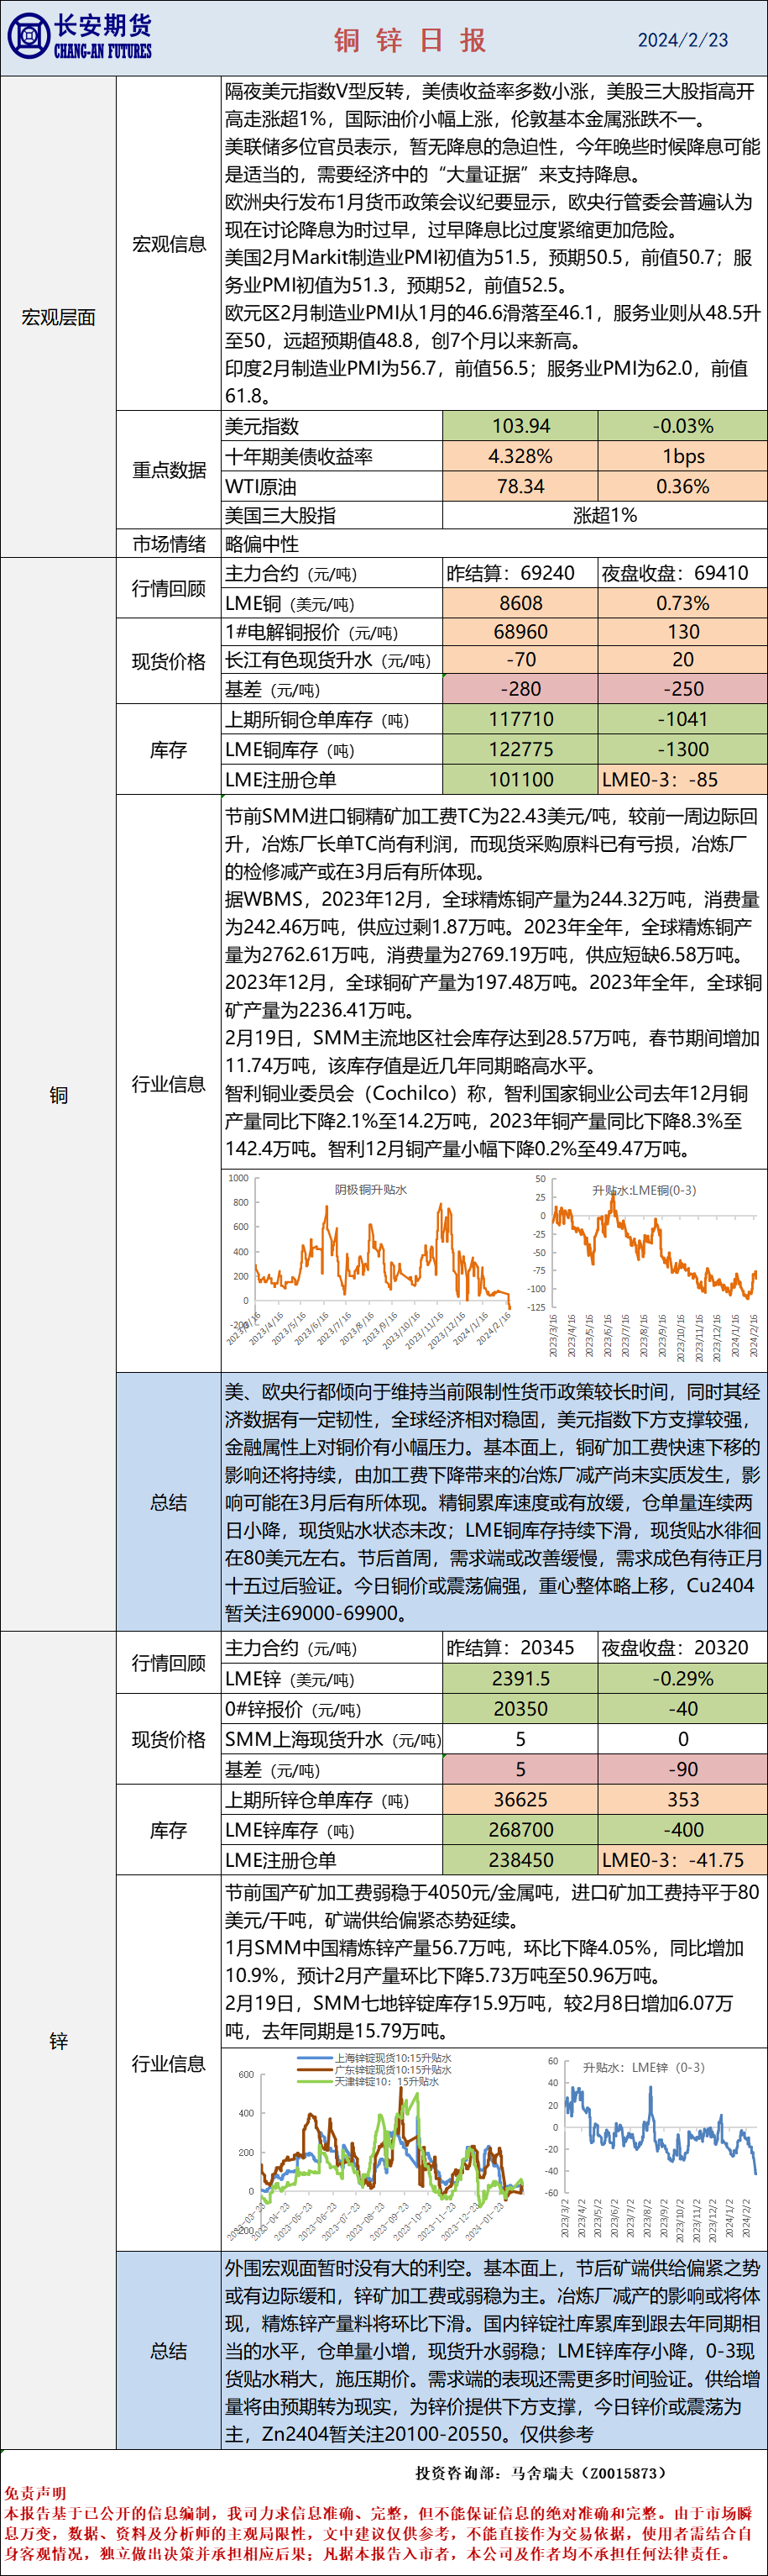The width and height of the screenshot is (768, 2576).
Task: Click the zinc 夜盘收盘：20320 cell
Action: [683, 1647]
